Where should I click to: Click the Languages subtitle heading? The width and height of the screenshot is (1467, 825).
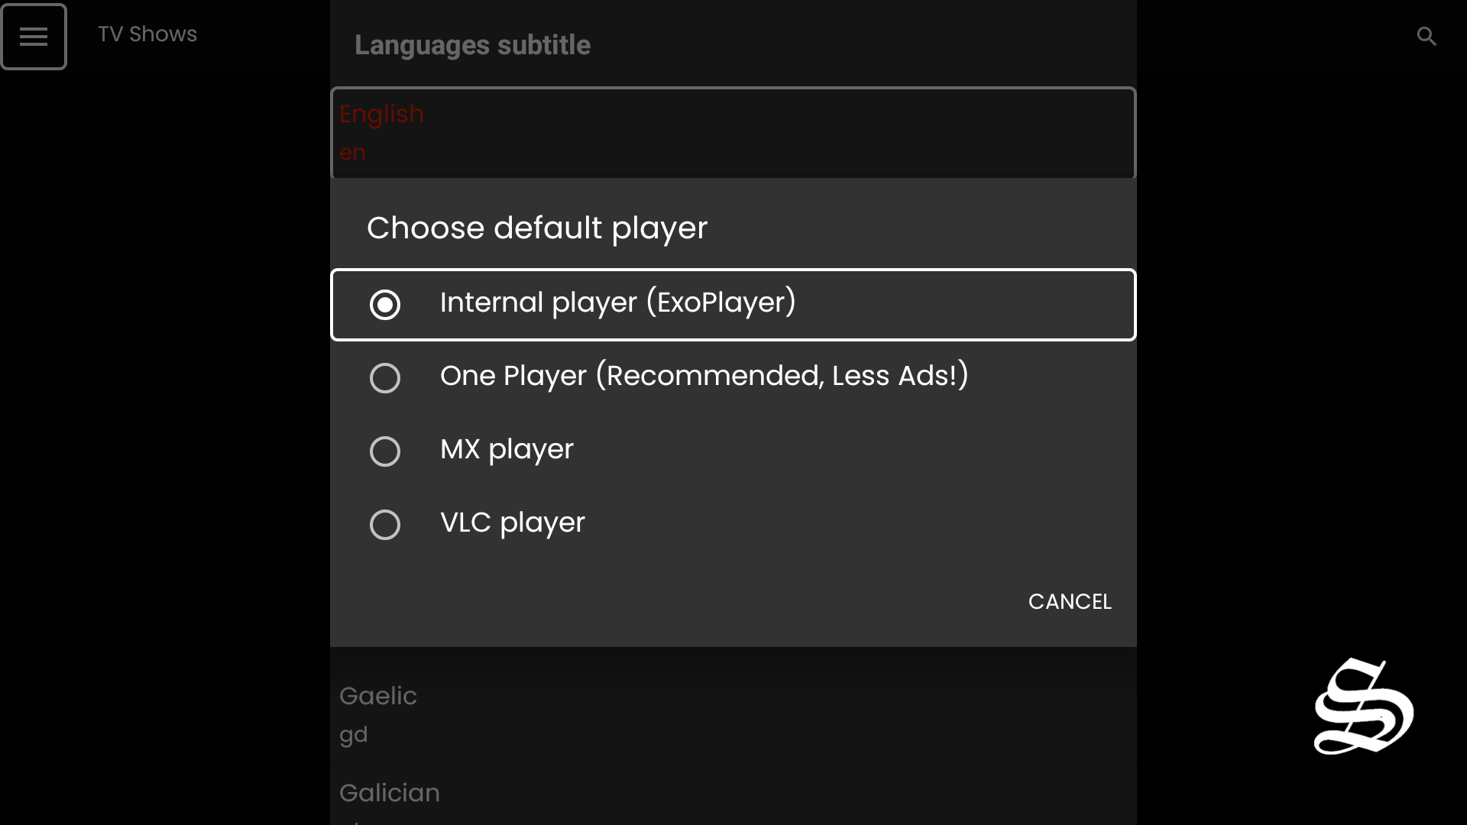(x=472, y=45)
